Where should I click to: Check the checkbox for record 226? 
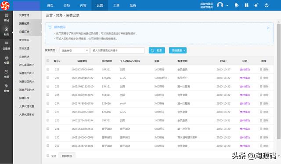click(x=48, y=86)
